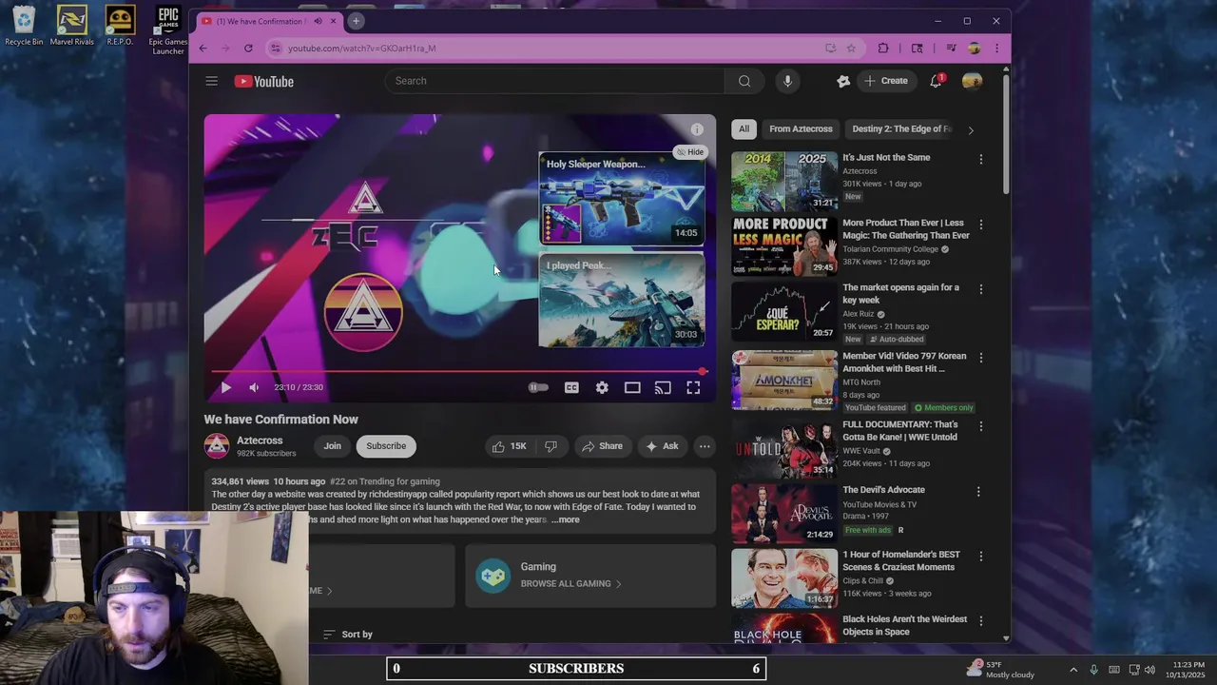
Task: Toggle subtitles closed captions
Action: pos(571,387)
